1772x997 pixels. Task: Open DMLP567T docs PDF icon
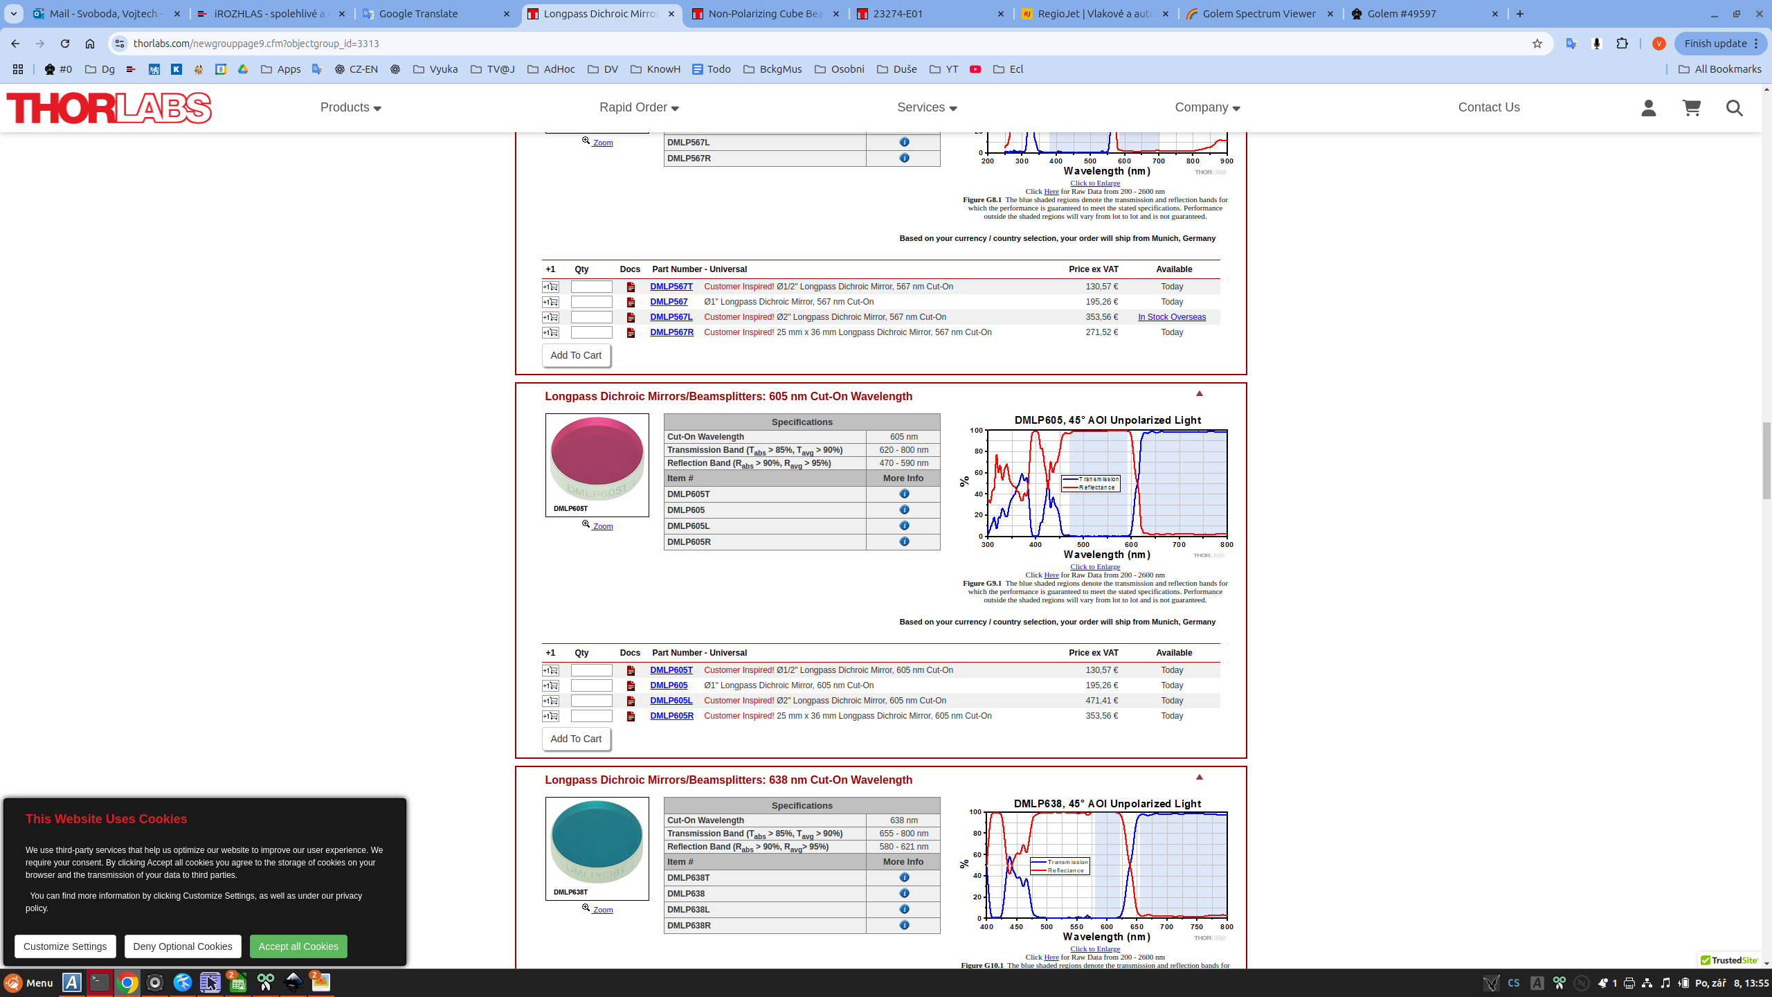pyautogui.click(x=631, y=287)
